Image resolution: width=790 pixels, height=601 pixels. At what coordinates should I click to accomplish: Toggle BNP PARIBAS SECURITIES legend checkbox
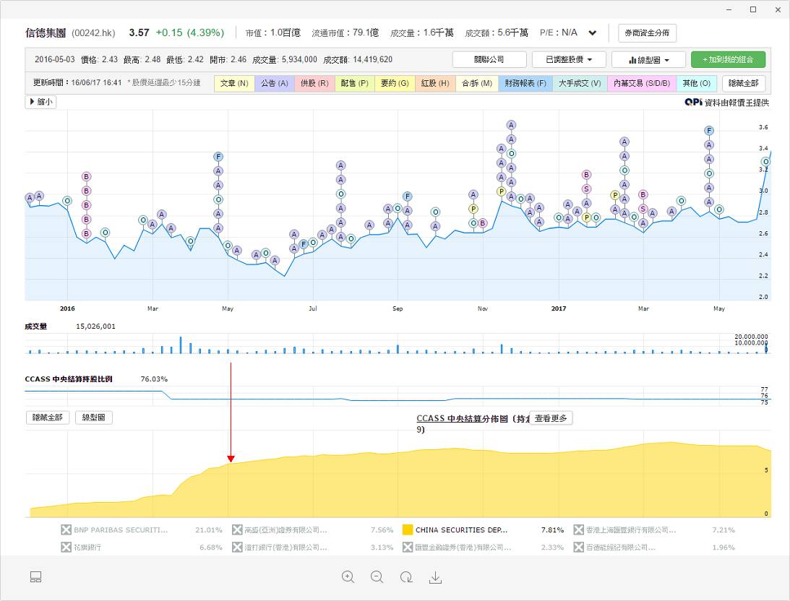point(66,529)
